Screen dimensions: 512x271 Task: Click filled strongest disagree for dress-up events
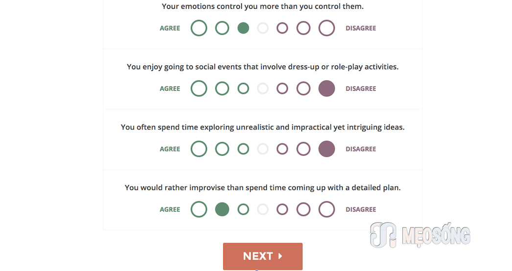(x=327, y=88)
